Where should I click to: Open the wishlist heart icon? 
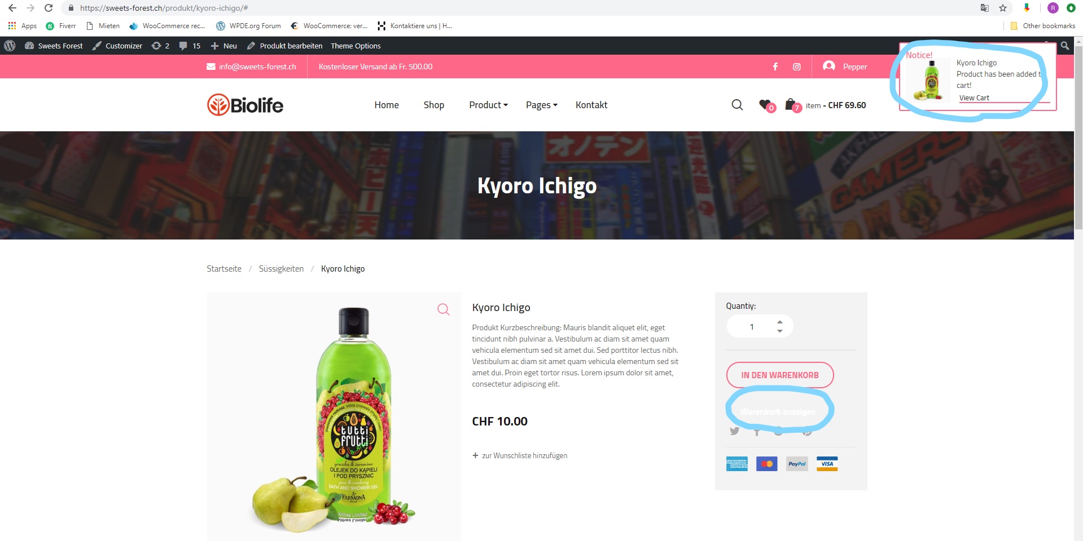tap(766, 105)
